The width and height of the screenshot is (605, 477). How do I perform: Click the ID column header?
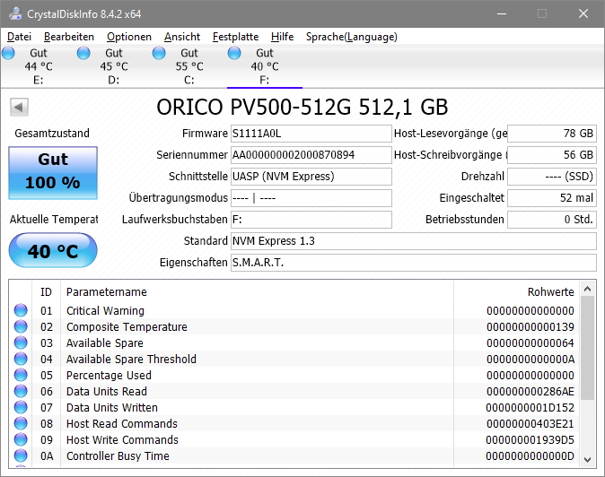[46, 292]
